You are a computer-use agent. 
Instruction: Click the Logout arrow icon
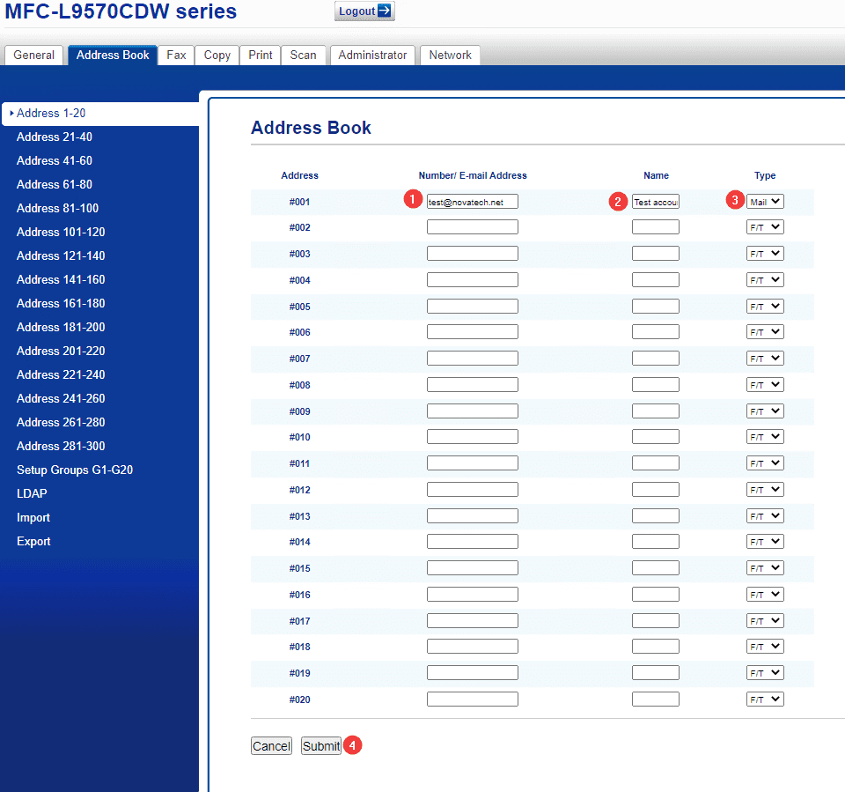coord(385,11)
